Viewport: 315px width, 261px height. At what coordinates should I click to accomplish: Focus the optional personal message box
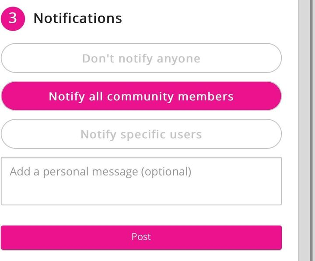pos(141,181)
